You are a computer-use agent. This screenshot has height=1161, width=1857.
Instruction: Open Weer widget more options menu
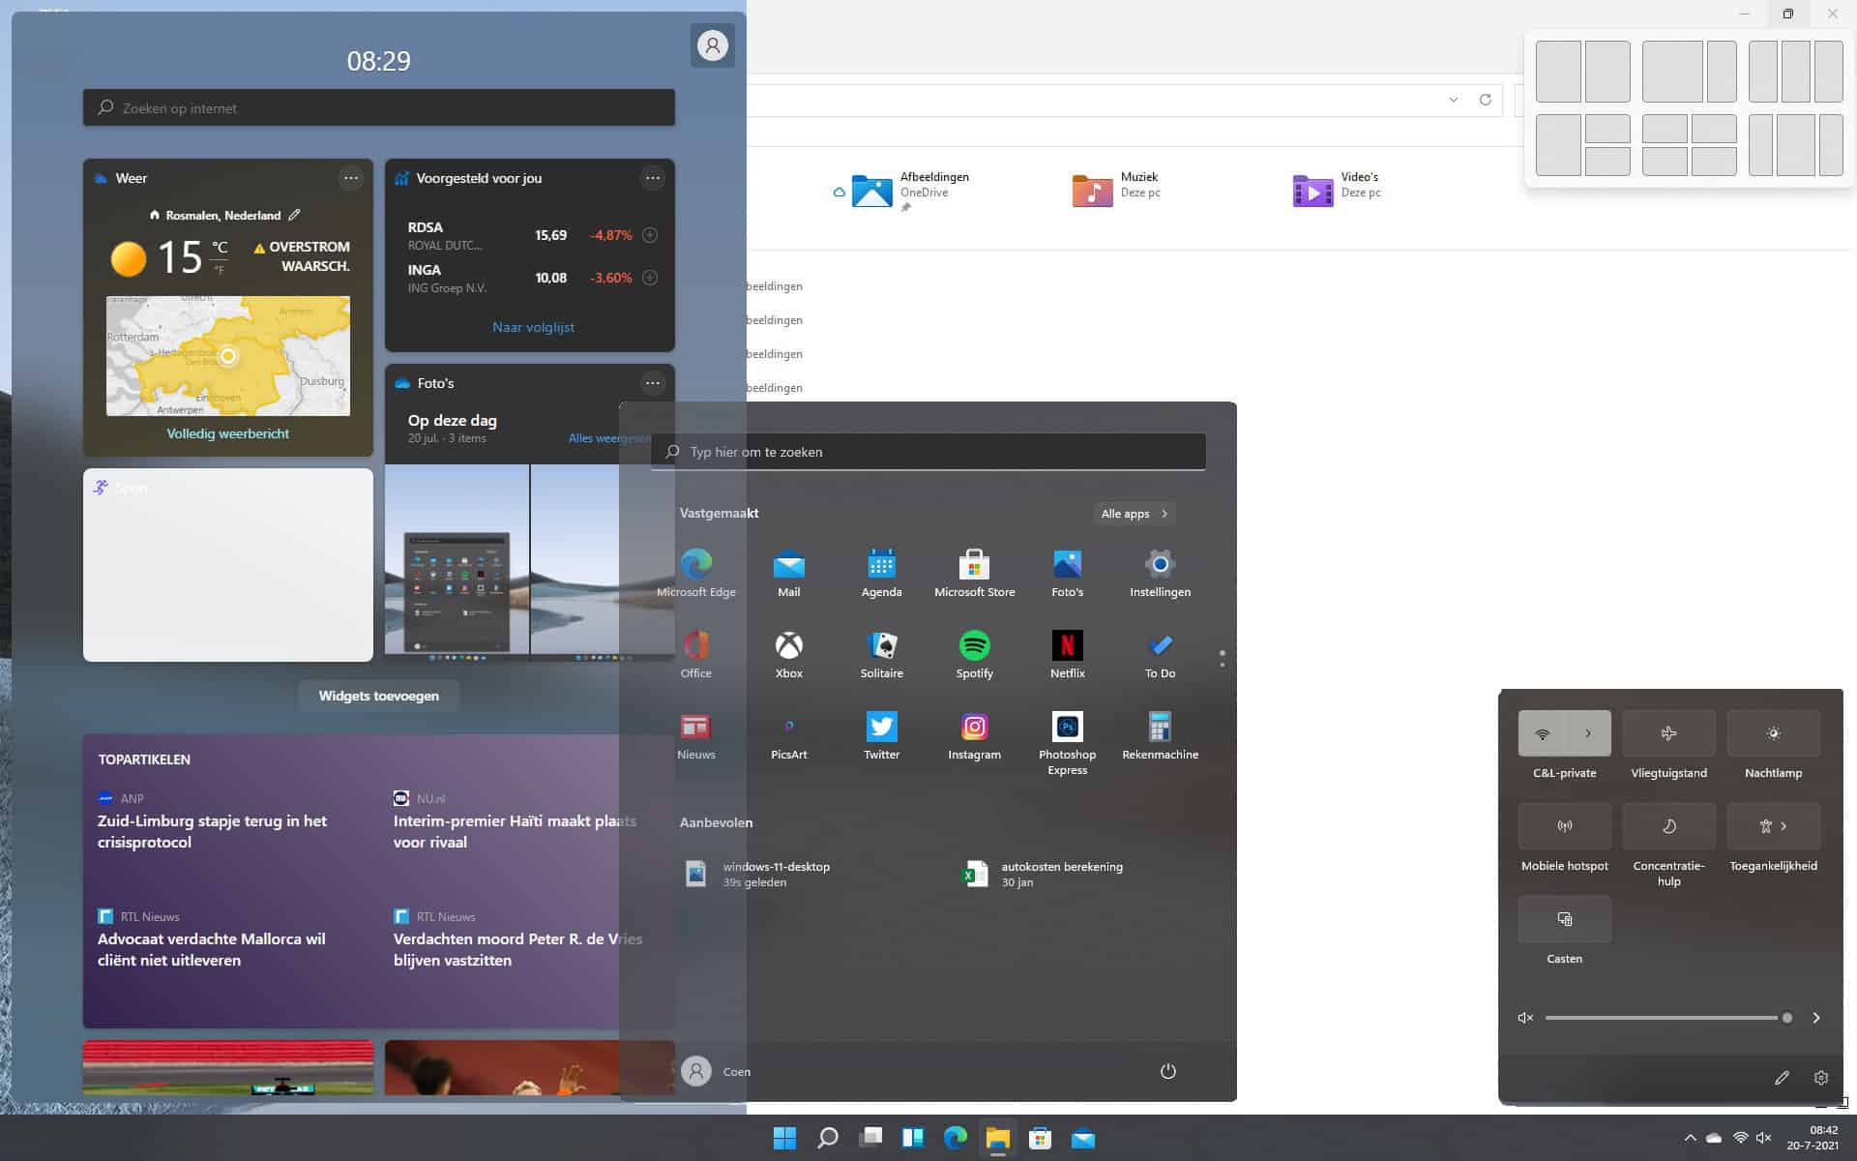pos(351,178)
